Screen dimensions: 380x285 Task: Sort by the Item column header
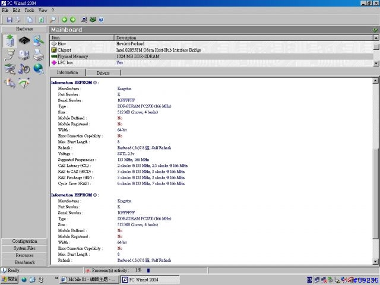82,38
